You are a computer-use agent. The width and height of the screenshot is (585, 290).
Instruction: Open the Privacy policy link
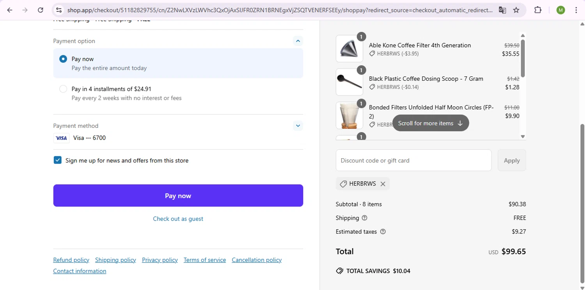[160, 260]
